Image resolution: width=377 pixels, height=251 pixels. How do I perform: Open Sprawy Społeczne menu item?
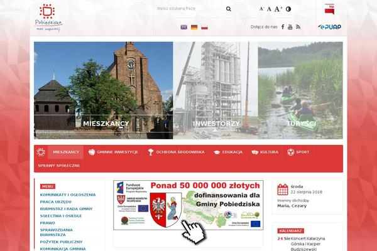59,166
